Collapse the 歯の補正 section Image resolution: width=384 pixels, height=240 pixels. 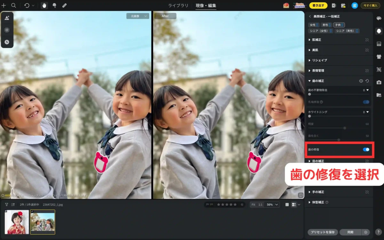tap(309, 81)
